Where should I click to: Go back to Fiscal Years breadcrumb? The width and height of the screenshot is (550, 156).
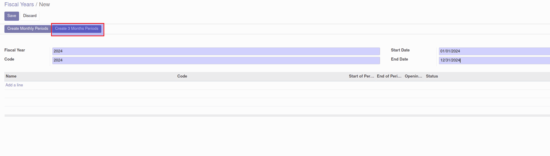coord(19,4)
